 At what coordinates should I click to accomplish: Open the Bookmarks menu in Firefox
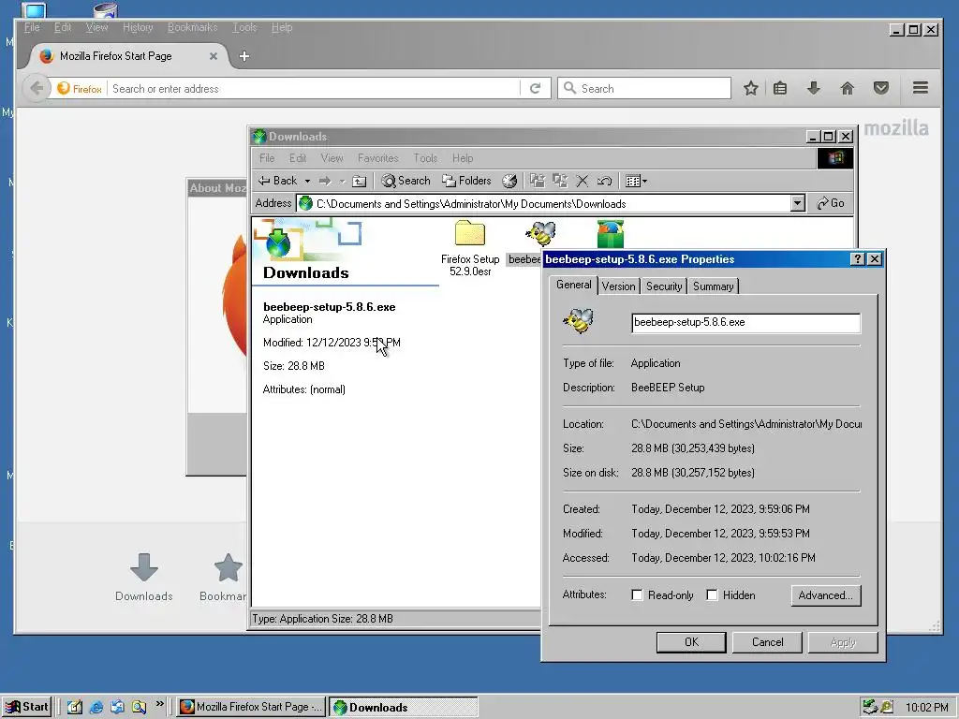tap(192, 27)
